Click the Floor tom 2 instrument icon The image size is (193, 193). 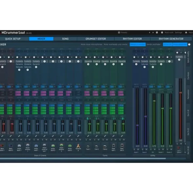tap(122, 146)
